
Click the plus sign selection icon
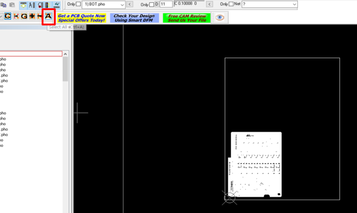pyautogui.click(x=32, y=16)
